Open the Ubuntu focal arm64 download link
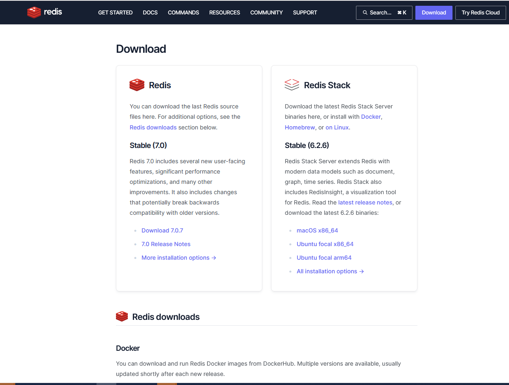 tap(324, 258)
